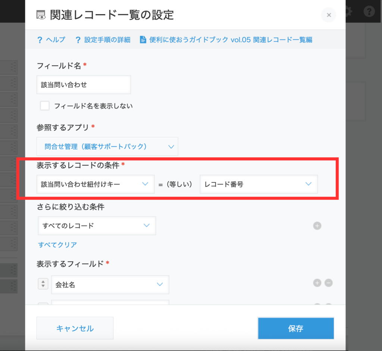Open the 参照するアプリ dropdown
The image size is (382, 351).
coord(107,146)
